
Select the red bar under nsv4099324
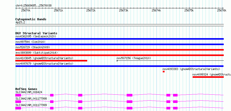(x=208, y=77)
